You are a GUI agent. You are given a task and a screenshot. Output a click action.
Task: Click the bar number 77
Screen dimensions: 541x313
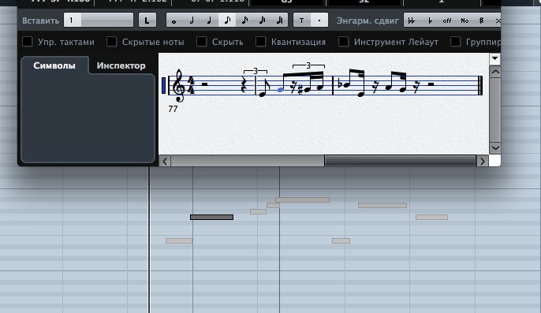(x=173, y=109)
